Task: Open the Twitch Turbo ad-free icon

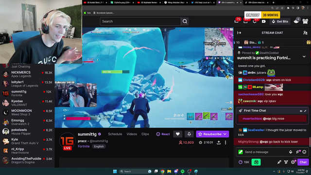Action: pos(263,21)
